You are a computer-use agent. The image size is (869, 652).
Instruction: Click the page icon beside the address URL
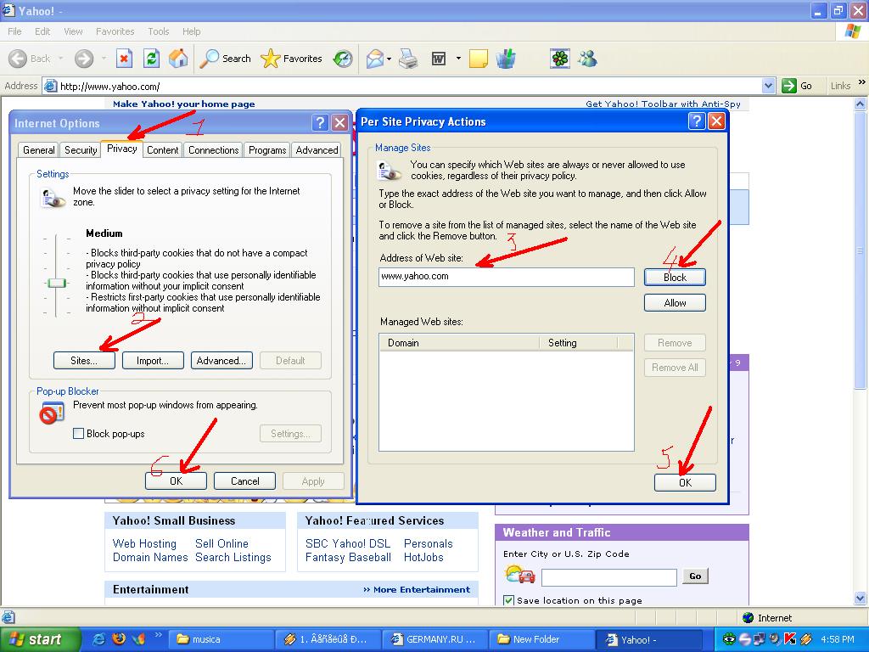pos(50,86)
